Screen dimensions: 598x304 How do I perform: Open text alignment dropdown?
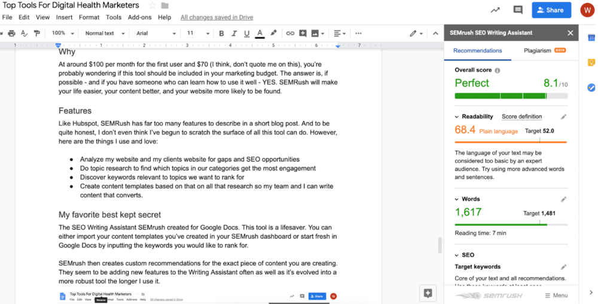(x=340, y=33)
